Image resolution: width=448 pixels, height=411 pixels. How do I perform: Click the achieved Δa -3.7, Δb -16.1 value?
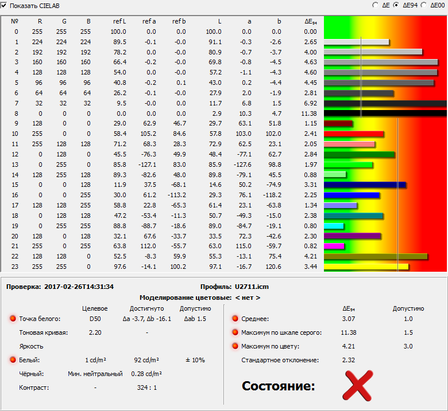147,319
